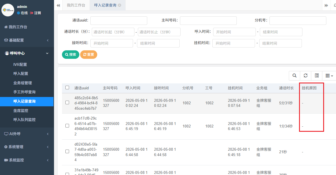Click the table refresh icon
Screen dimensions: 336x175
click(x=306, y=76)
